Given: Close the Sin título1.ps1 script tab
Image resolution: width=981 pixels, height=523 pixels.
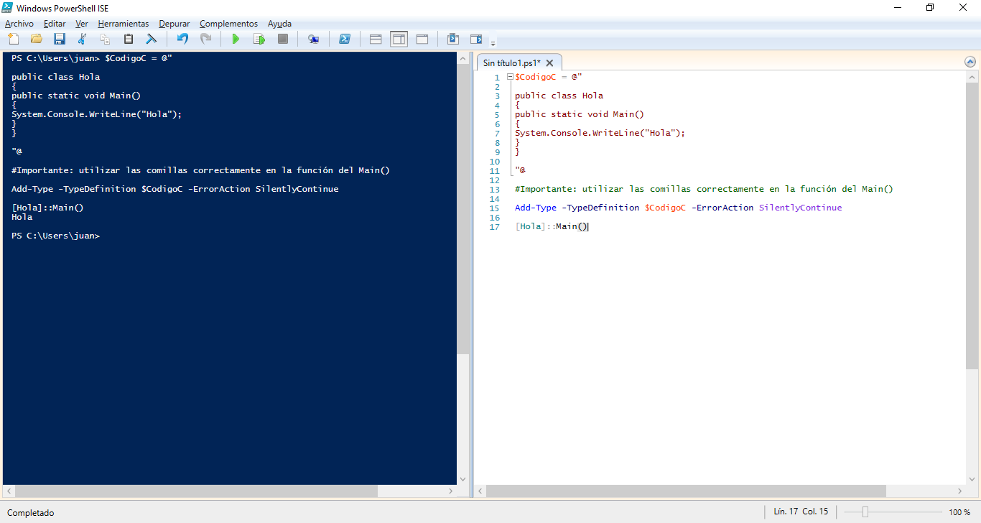Looking at the screenshot, I should click(549, 62).
